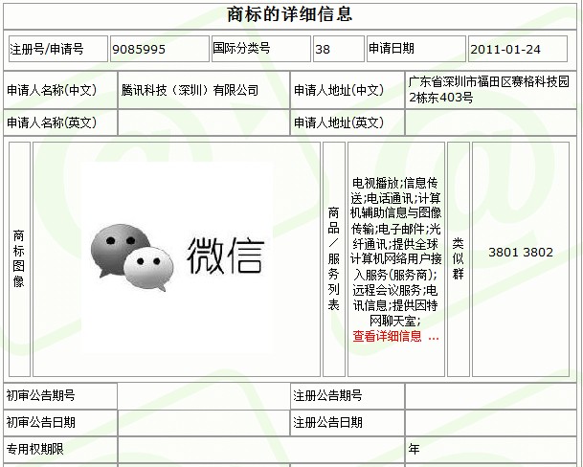Click the goods and services text 电视播放;信息传送
The width and height of the screenshot is (583, 467).
point(395,190)
